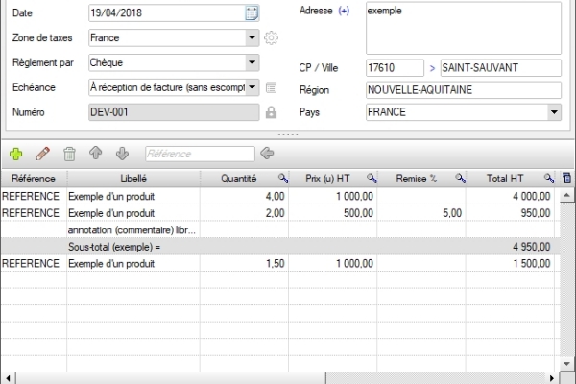Click the (+) link next to Adresse
The width and height of the screenshot is (576, 384).
(345, 11)
